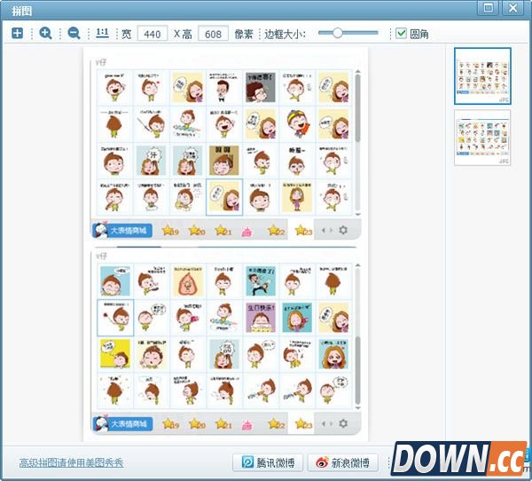The height and width of the screenshot is (481, 532).
Task: Click 大表情商城 in the lower sticker panel
Action: click(122, 424)
